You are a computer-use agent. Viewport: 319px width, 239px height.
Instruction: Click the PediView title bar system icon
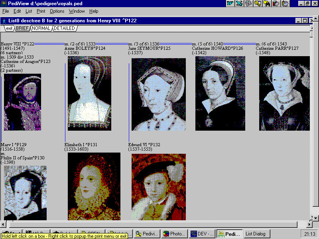pos(4,4)
